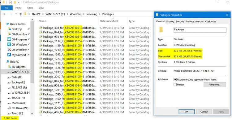Image resolution: width=232 pixels, height=120 pixels.
Task: Select the Package_1913_for_KB4093105 file name
Action: coord(70,72)
